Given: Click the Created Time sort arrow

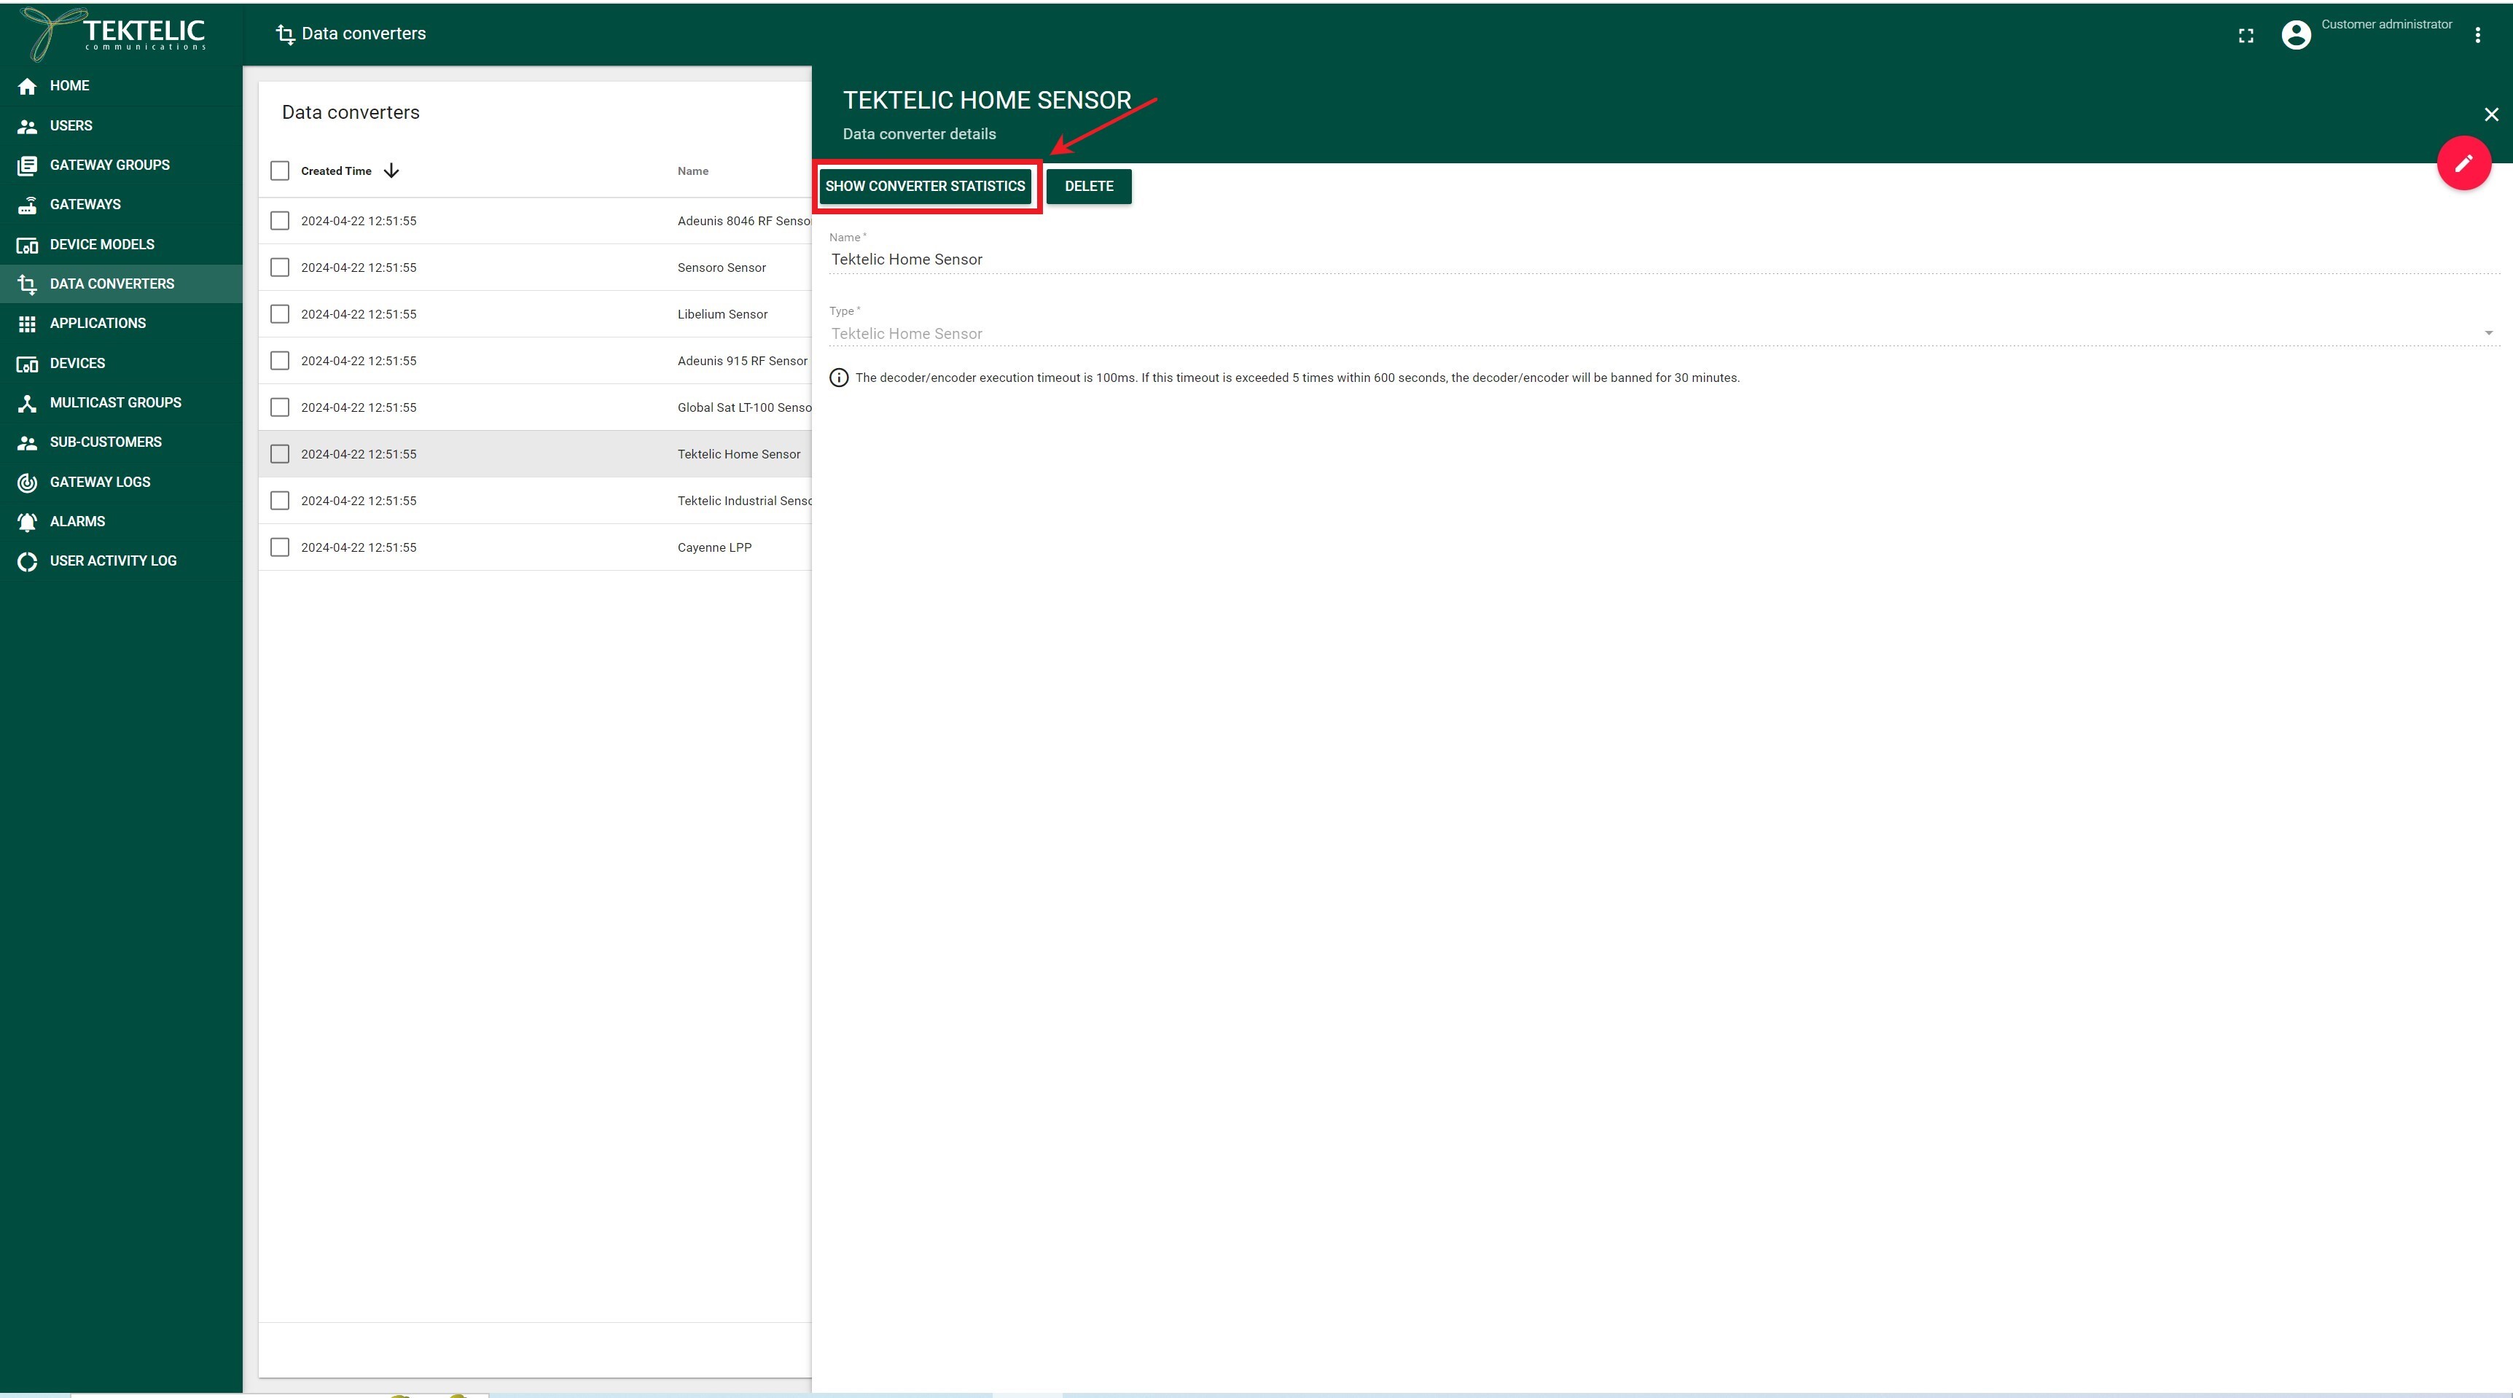Looking at the screenshot, I should [x=391, y=171].
